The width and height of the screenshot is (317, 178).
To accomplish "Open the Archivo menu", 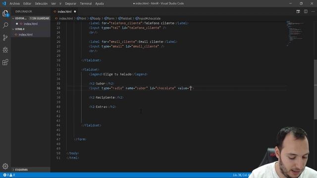I will coord(15,3).
